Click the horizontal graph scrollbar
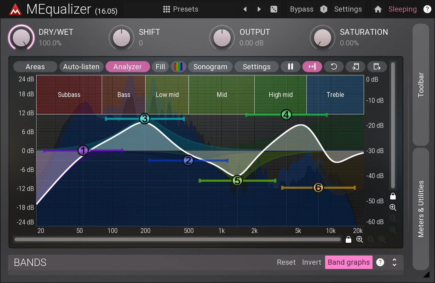Screen dimensions: 435x283 pos(177,239)
